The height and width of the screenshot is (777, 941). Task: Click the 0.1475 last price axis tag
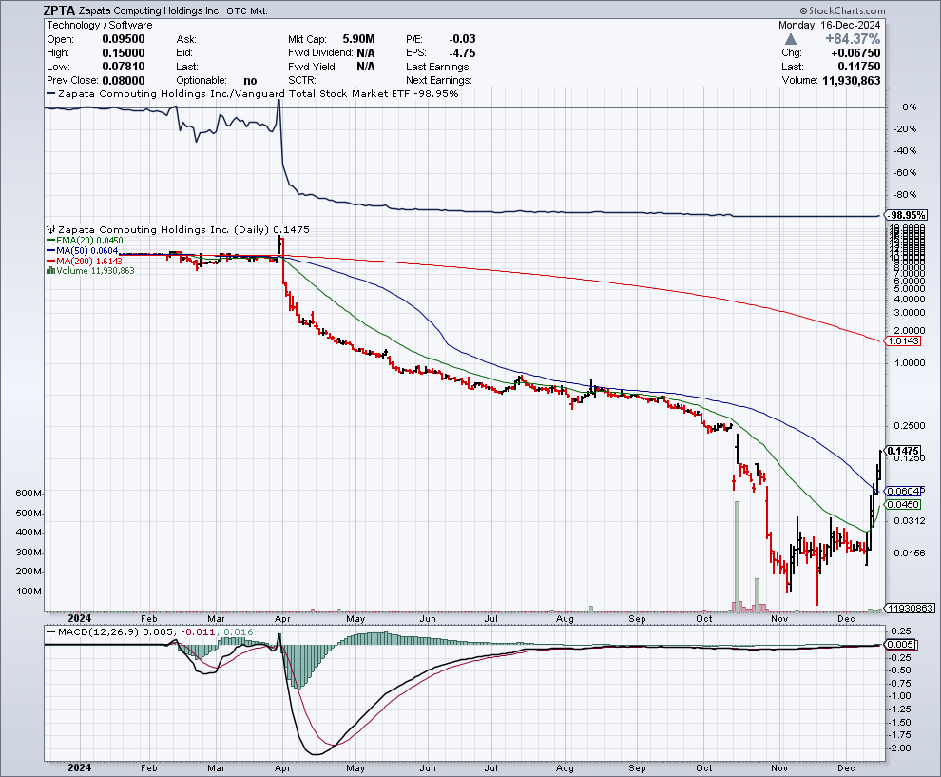[x=903, y=451]
